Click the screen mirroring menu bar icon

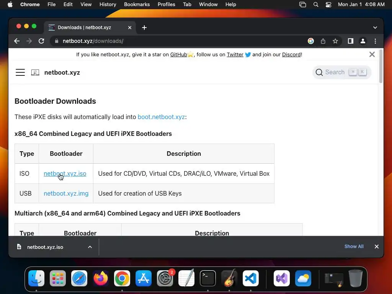(x=302, y=5)
